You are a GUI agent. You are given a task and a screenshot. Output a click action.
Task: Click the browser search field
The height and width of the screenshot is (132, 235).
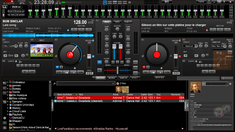(85, 84)
